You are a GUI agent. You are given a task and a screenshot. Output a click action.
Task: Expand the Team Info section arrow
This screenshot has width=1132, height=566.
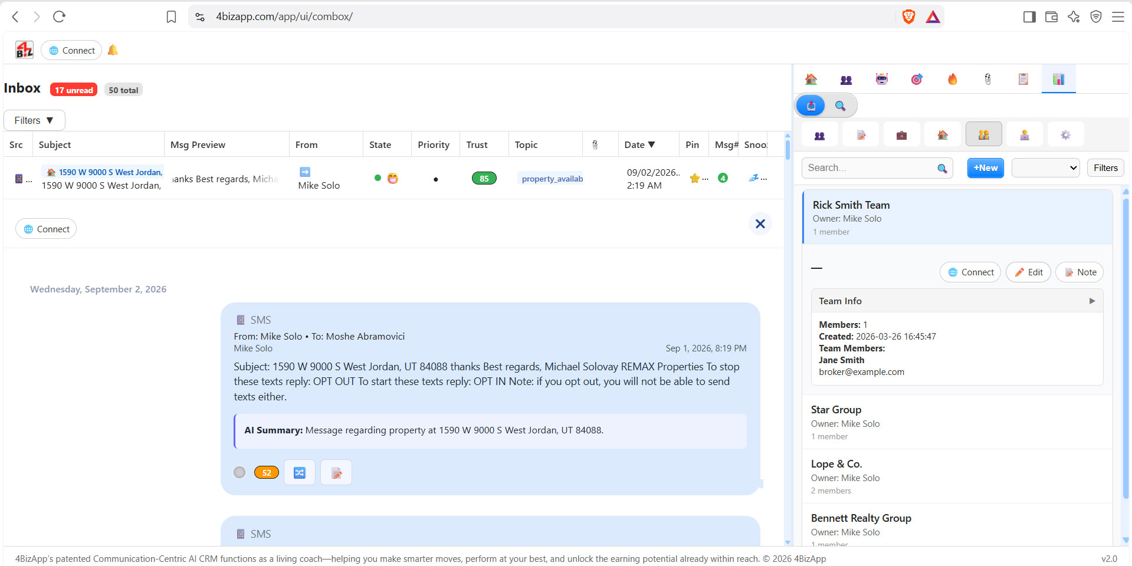[x=1092, y=301]
